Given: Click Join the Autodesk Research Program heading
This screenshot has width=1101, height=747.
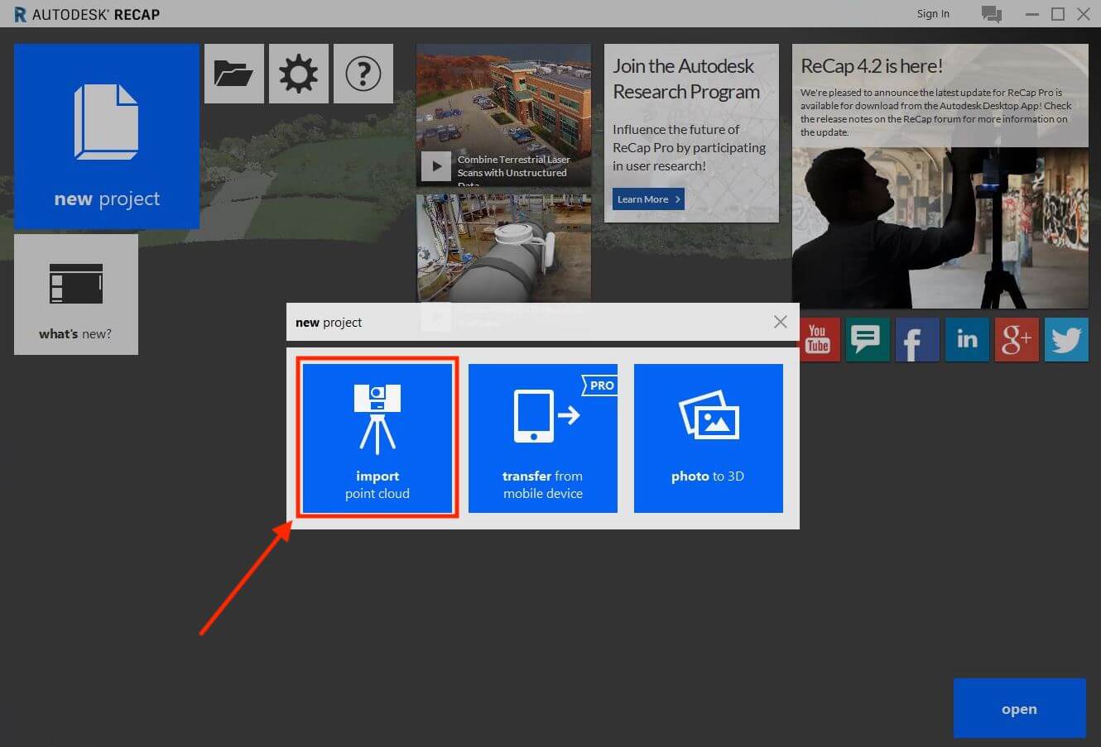Looking at the screenshot, I should coord(686,79).
